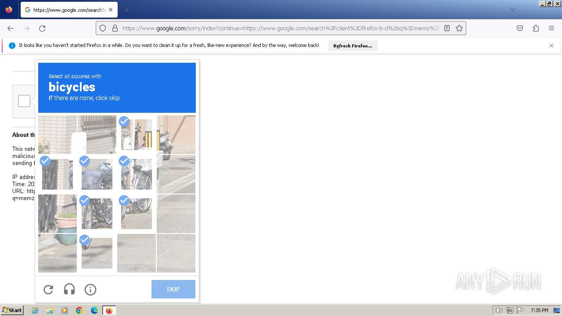Open Firefox View icon

[9, 10]
